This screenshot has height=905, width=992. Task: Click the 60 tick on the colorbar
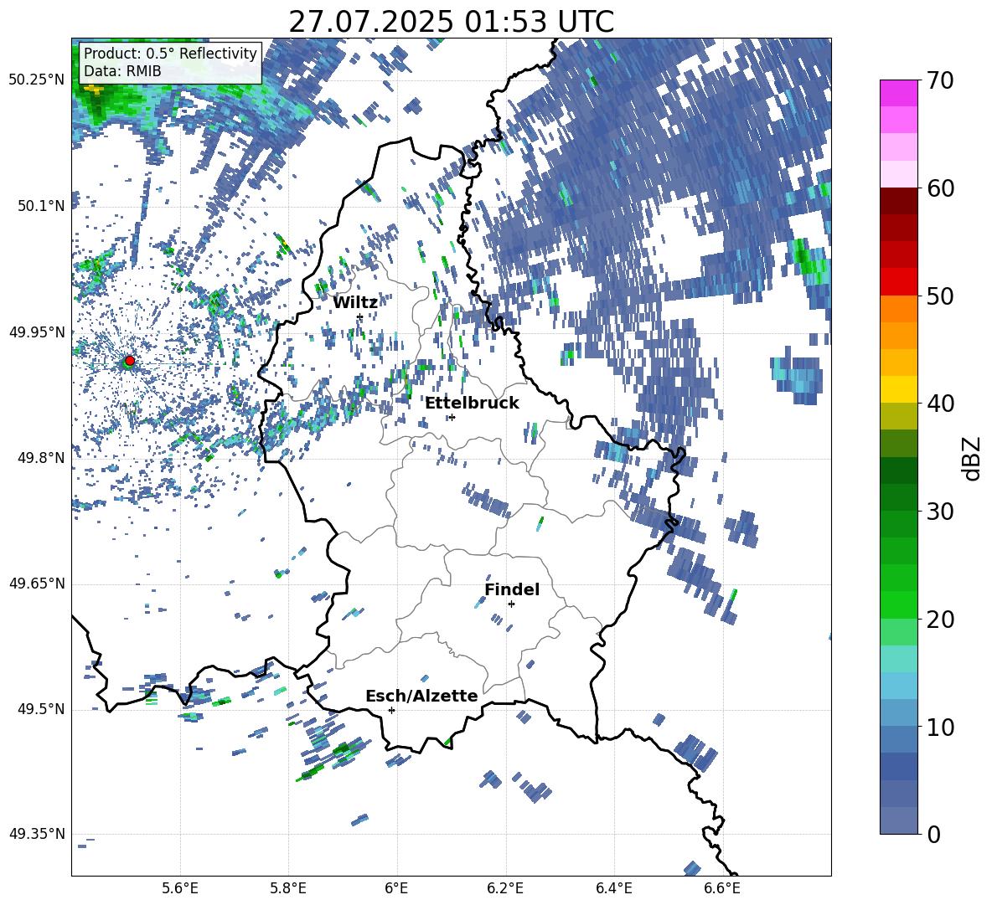pos(940,188)
